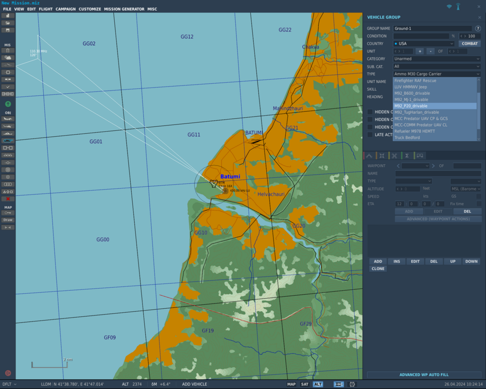
Task: Expand the SUB. CAT. dropdown
Action: (436, 67)
